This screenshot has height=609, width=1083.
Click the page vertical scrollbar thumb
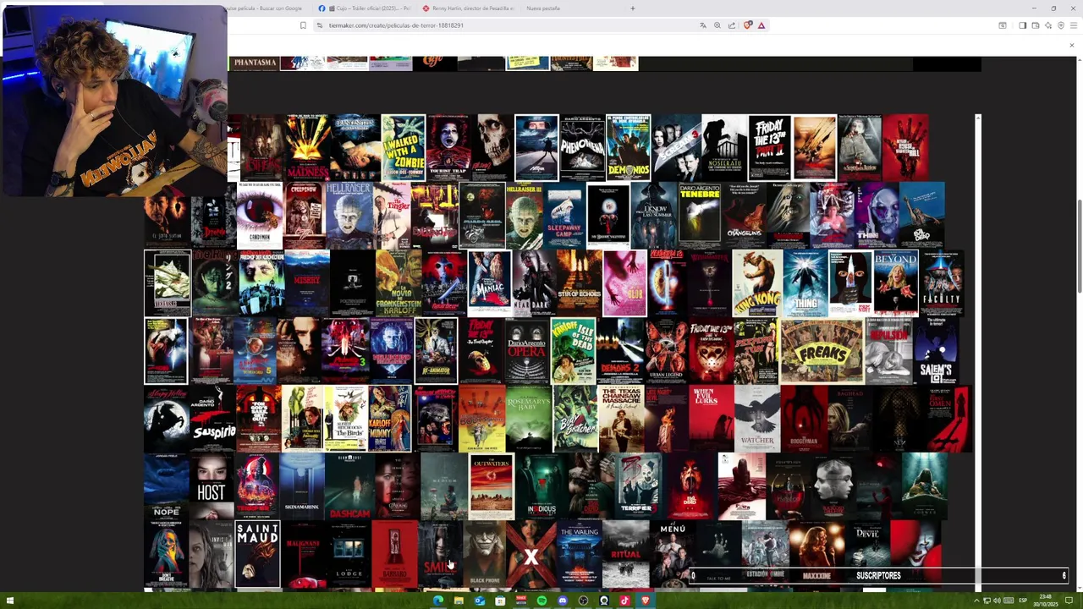click(x=1079, y=245)
